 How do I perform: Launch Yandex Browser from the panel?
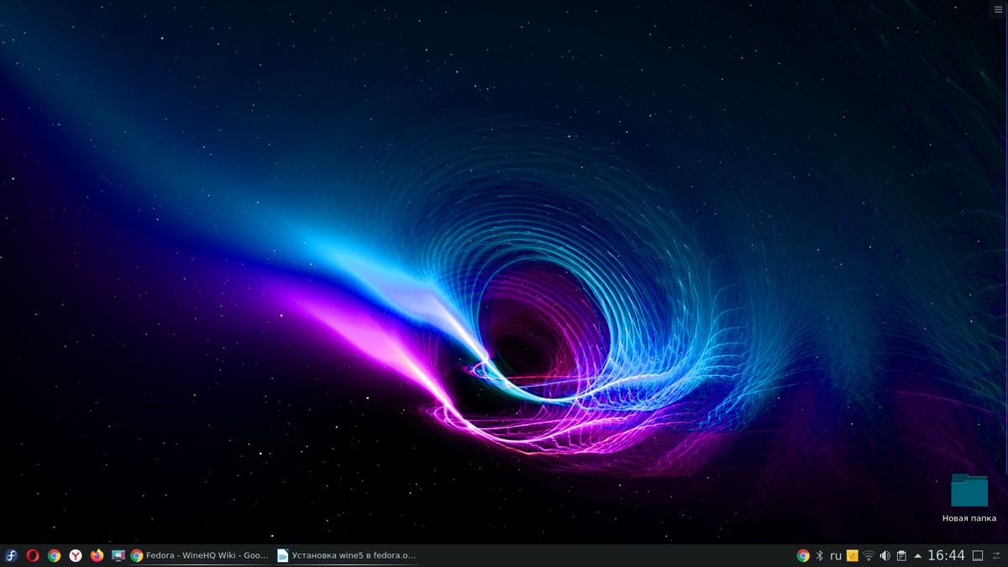click(76, 555)
